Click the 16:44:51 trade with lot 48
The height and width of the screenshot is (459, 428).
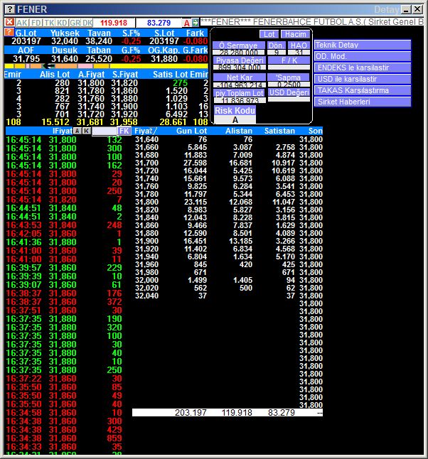pyautogui.click(x=64, y=208)
